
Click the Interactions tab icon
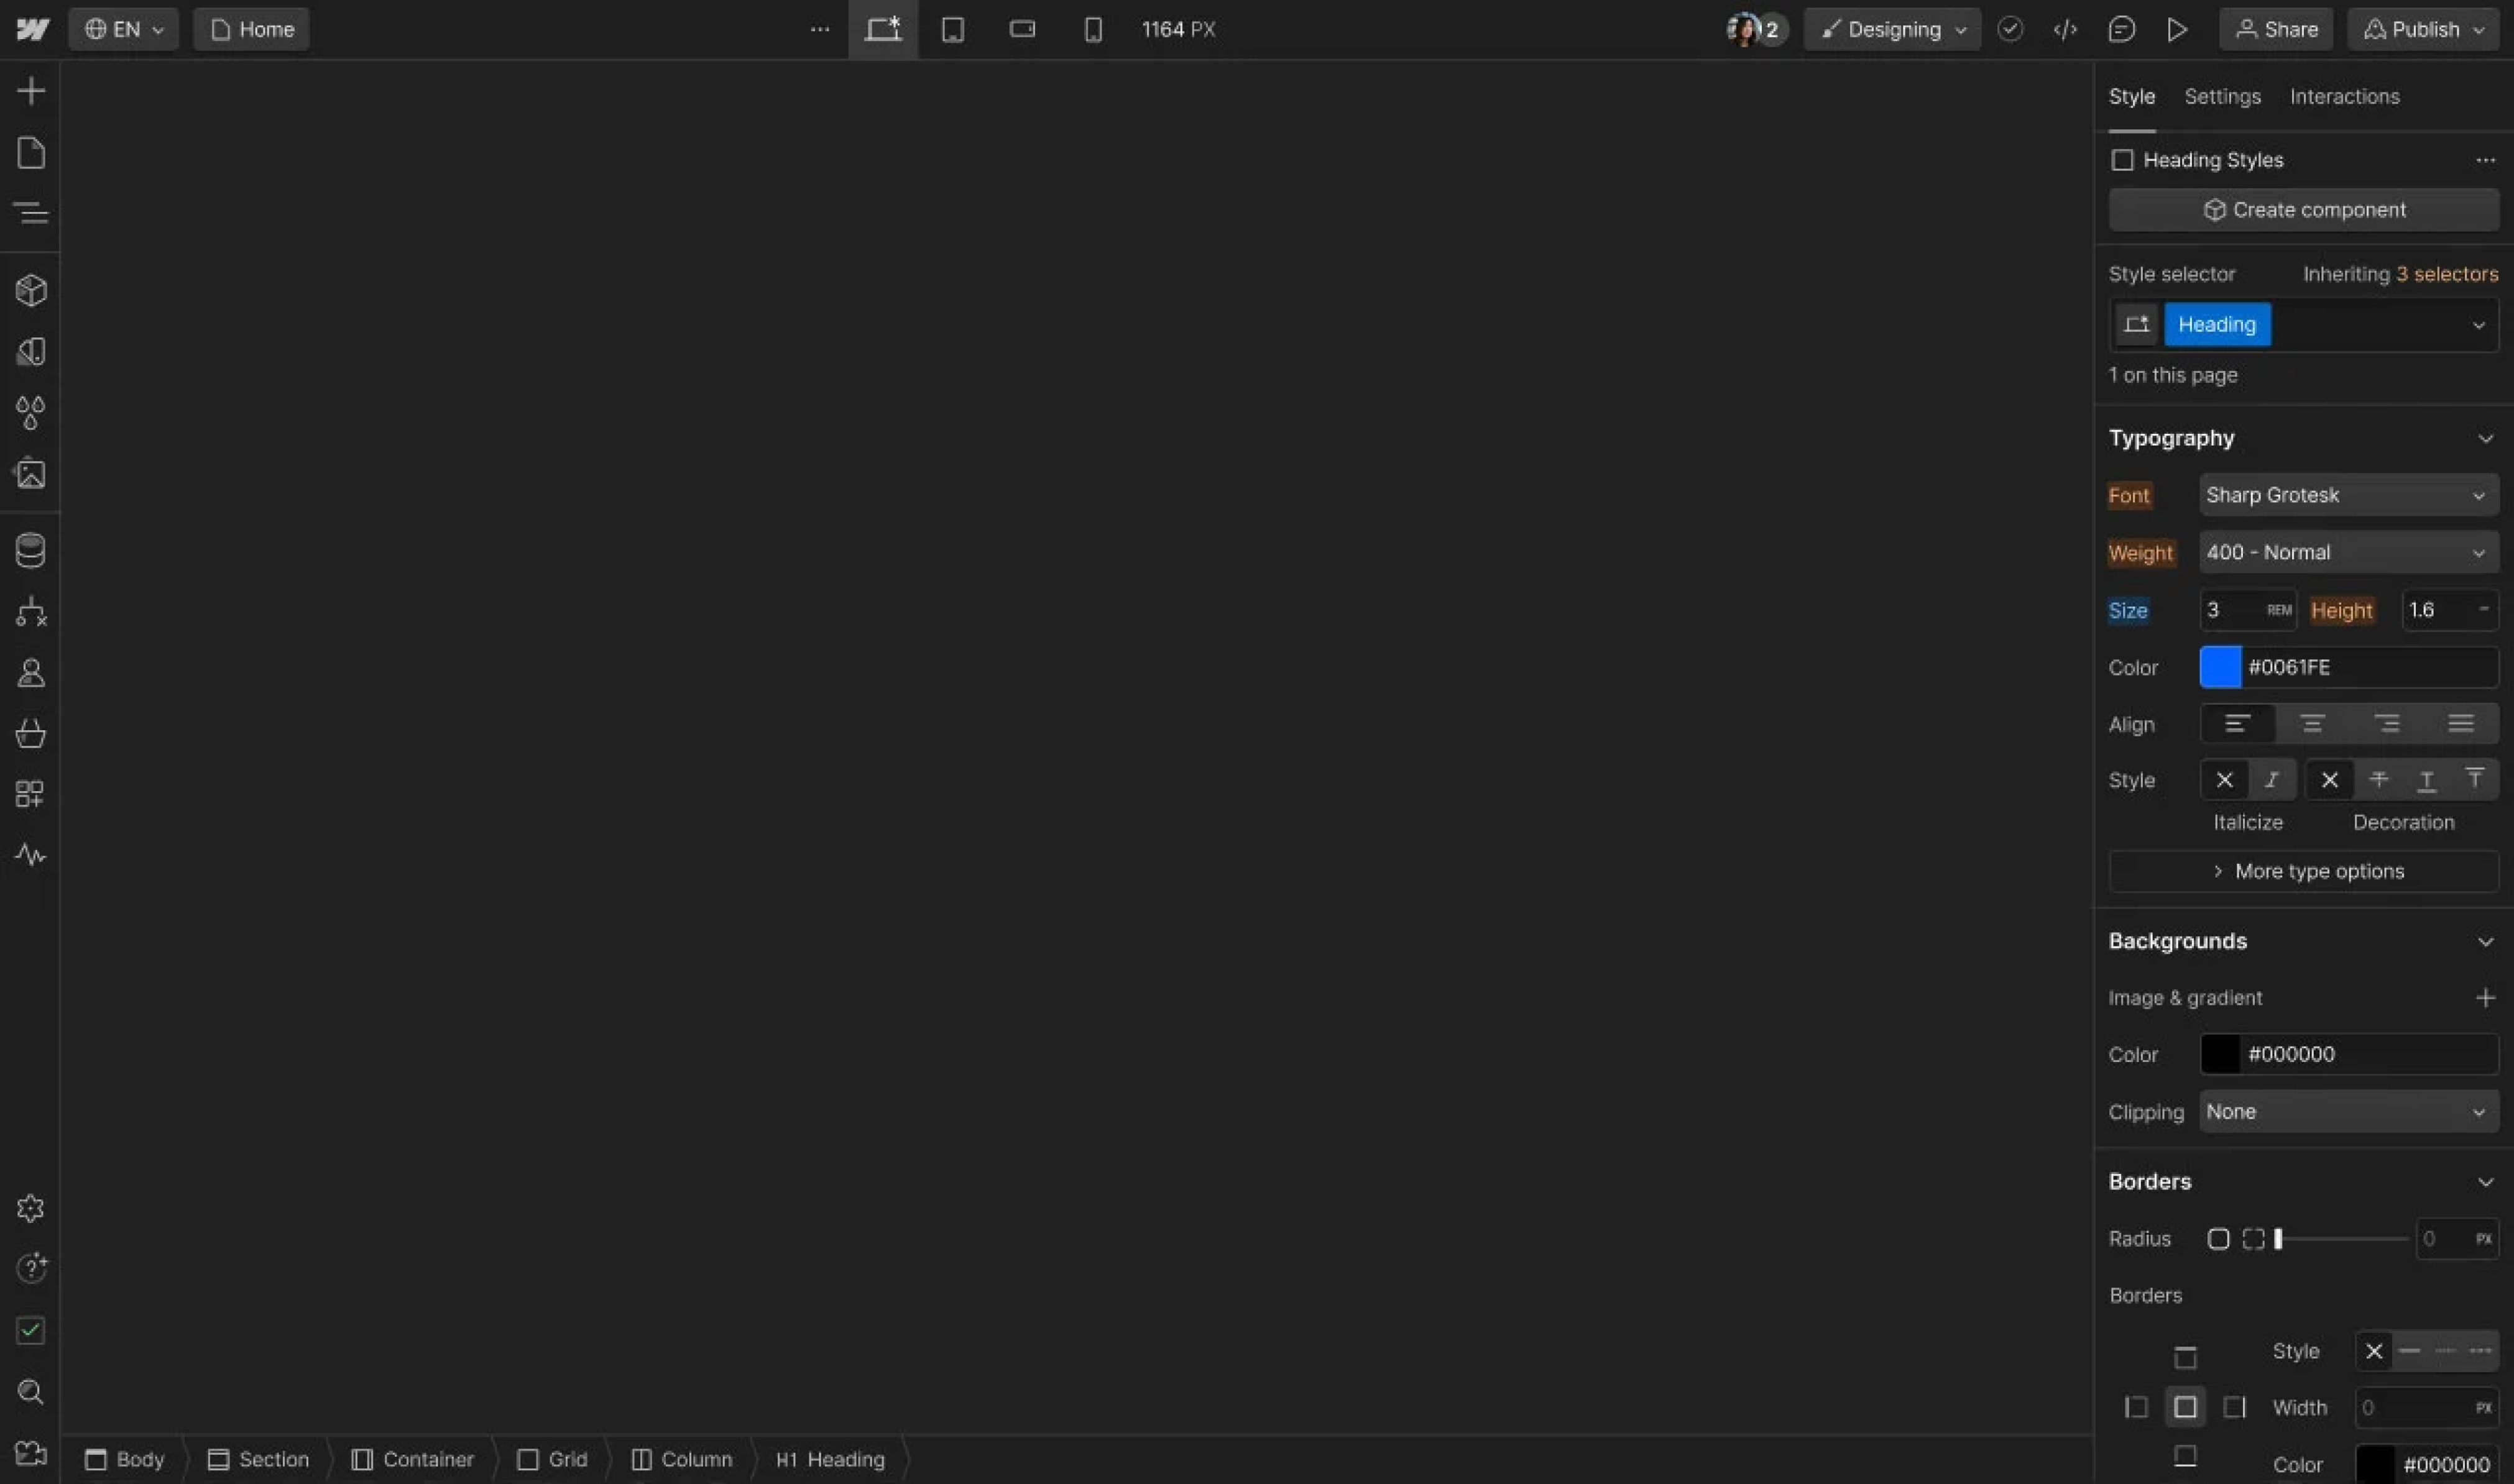(x=2344, y=96)
